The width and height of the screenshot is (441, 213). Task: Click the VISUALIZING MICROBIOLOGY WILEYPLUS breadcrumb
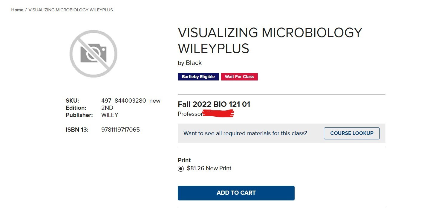pyautogui.click(x=71, y=10)
